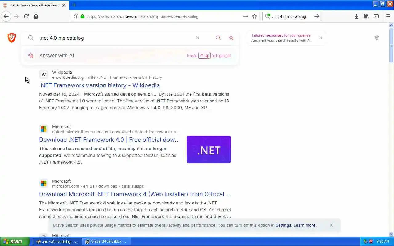394x246 pixels.
Task: Click the page vertical scrollbar down arrow
Action: [x=392, y=234]
